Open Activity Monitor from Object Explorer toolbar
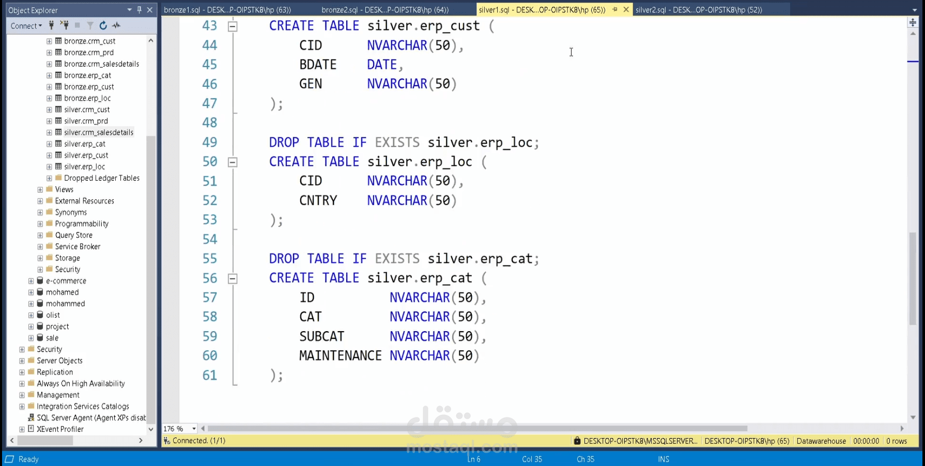 116,25
